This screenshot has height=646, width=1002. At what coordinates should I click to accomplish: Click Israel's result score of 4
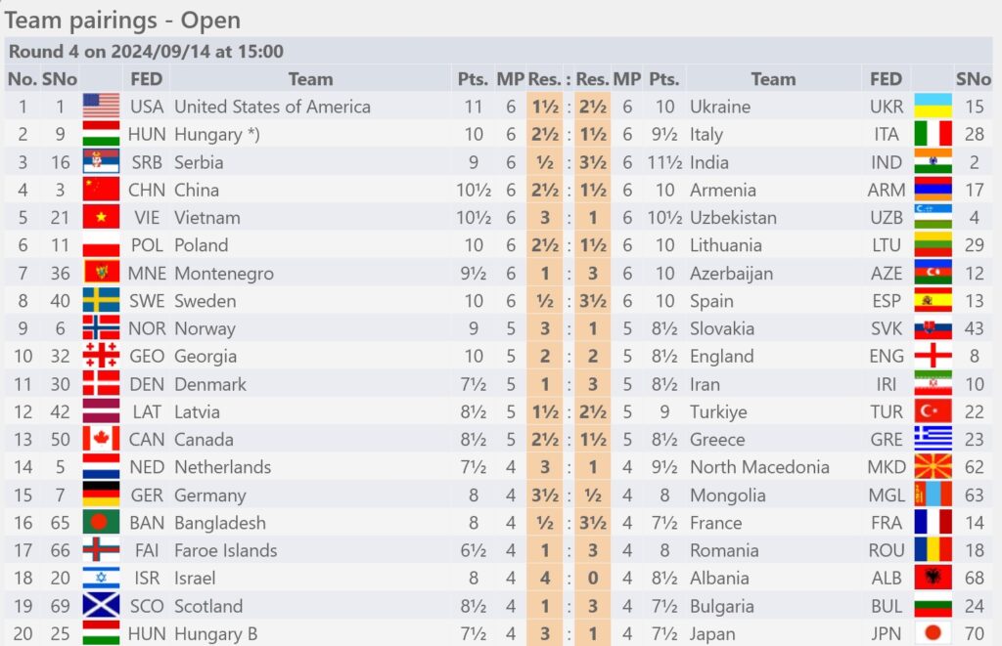coord(544,578)
